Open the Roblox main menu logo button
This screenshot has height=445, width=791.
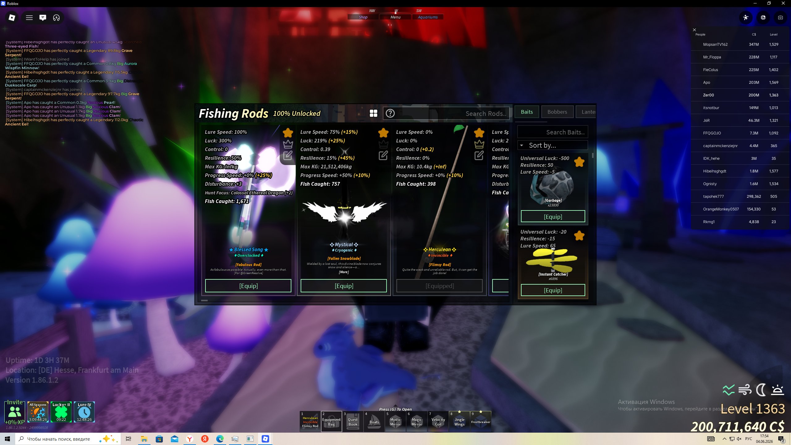pyautogui.click(x=12, y=18)
